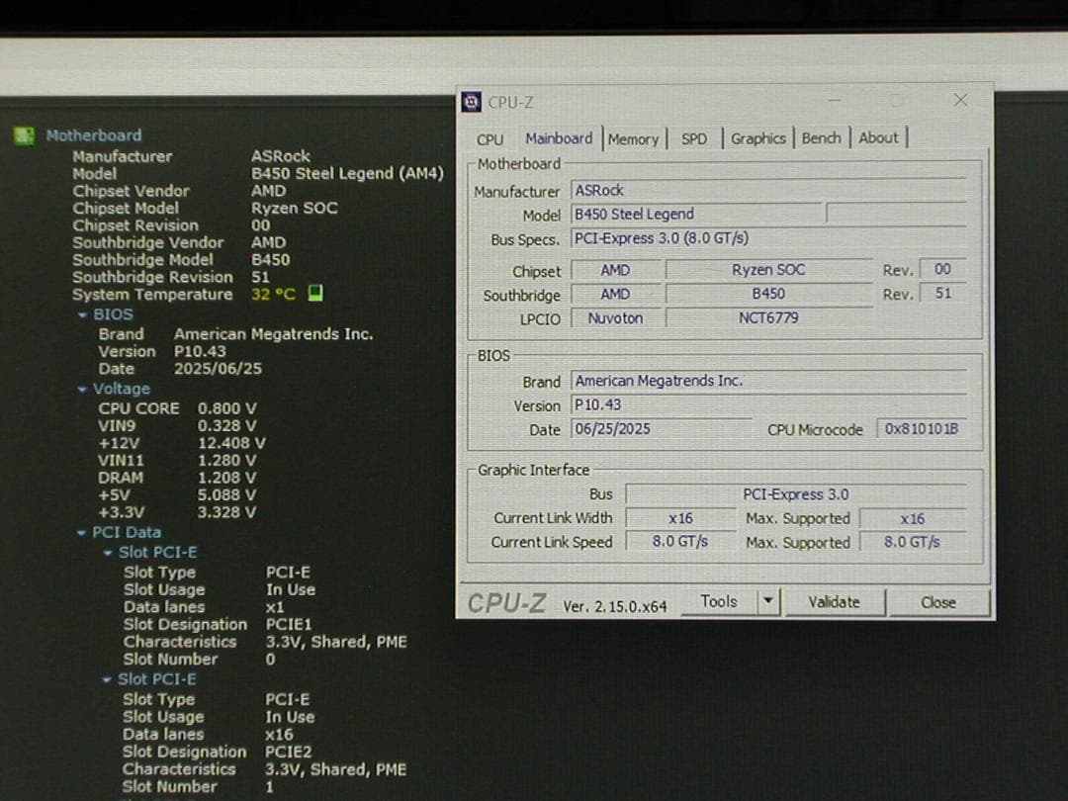Collapse the second Slot PCI-E entry
The image size is (1068, 801).
(x=107, y=679)
